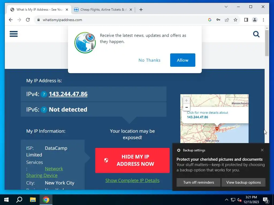Open the notification center icon
Viewport: 274px width, 205px height.
266,200
